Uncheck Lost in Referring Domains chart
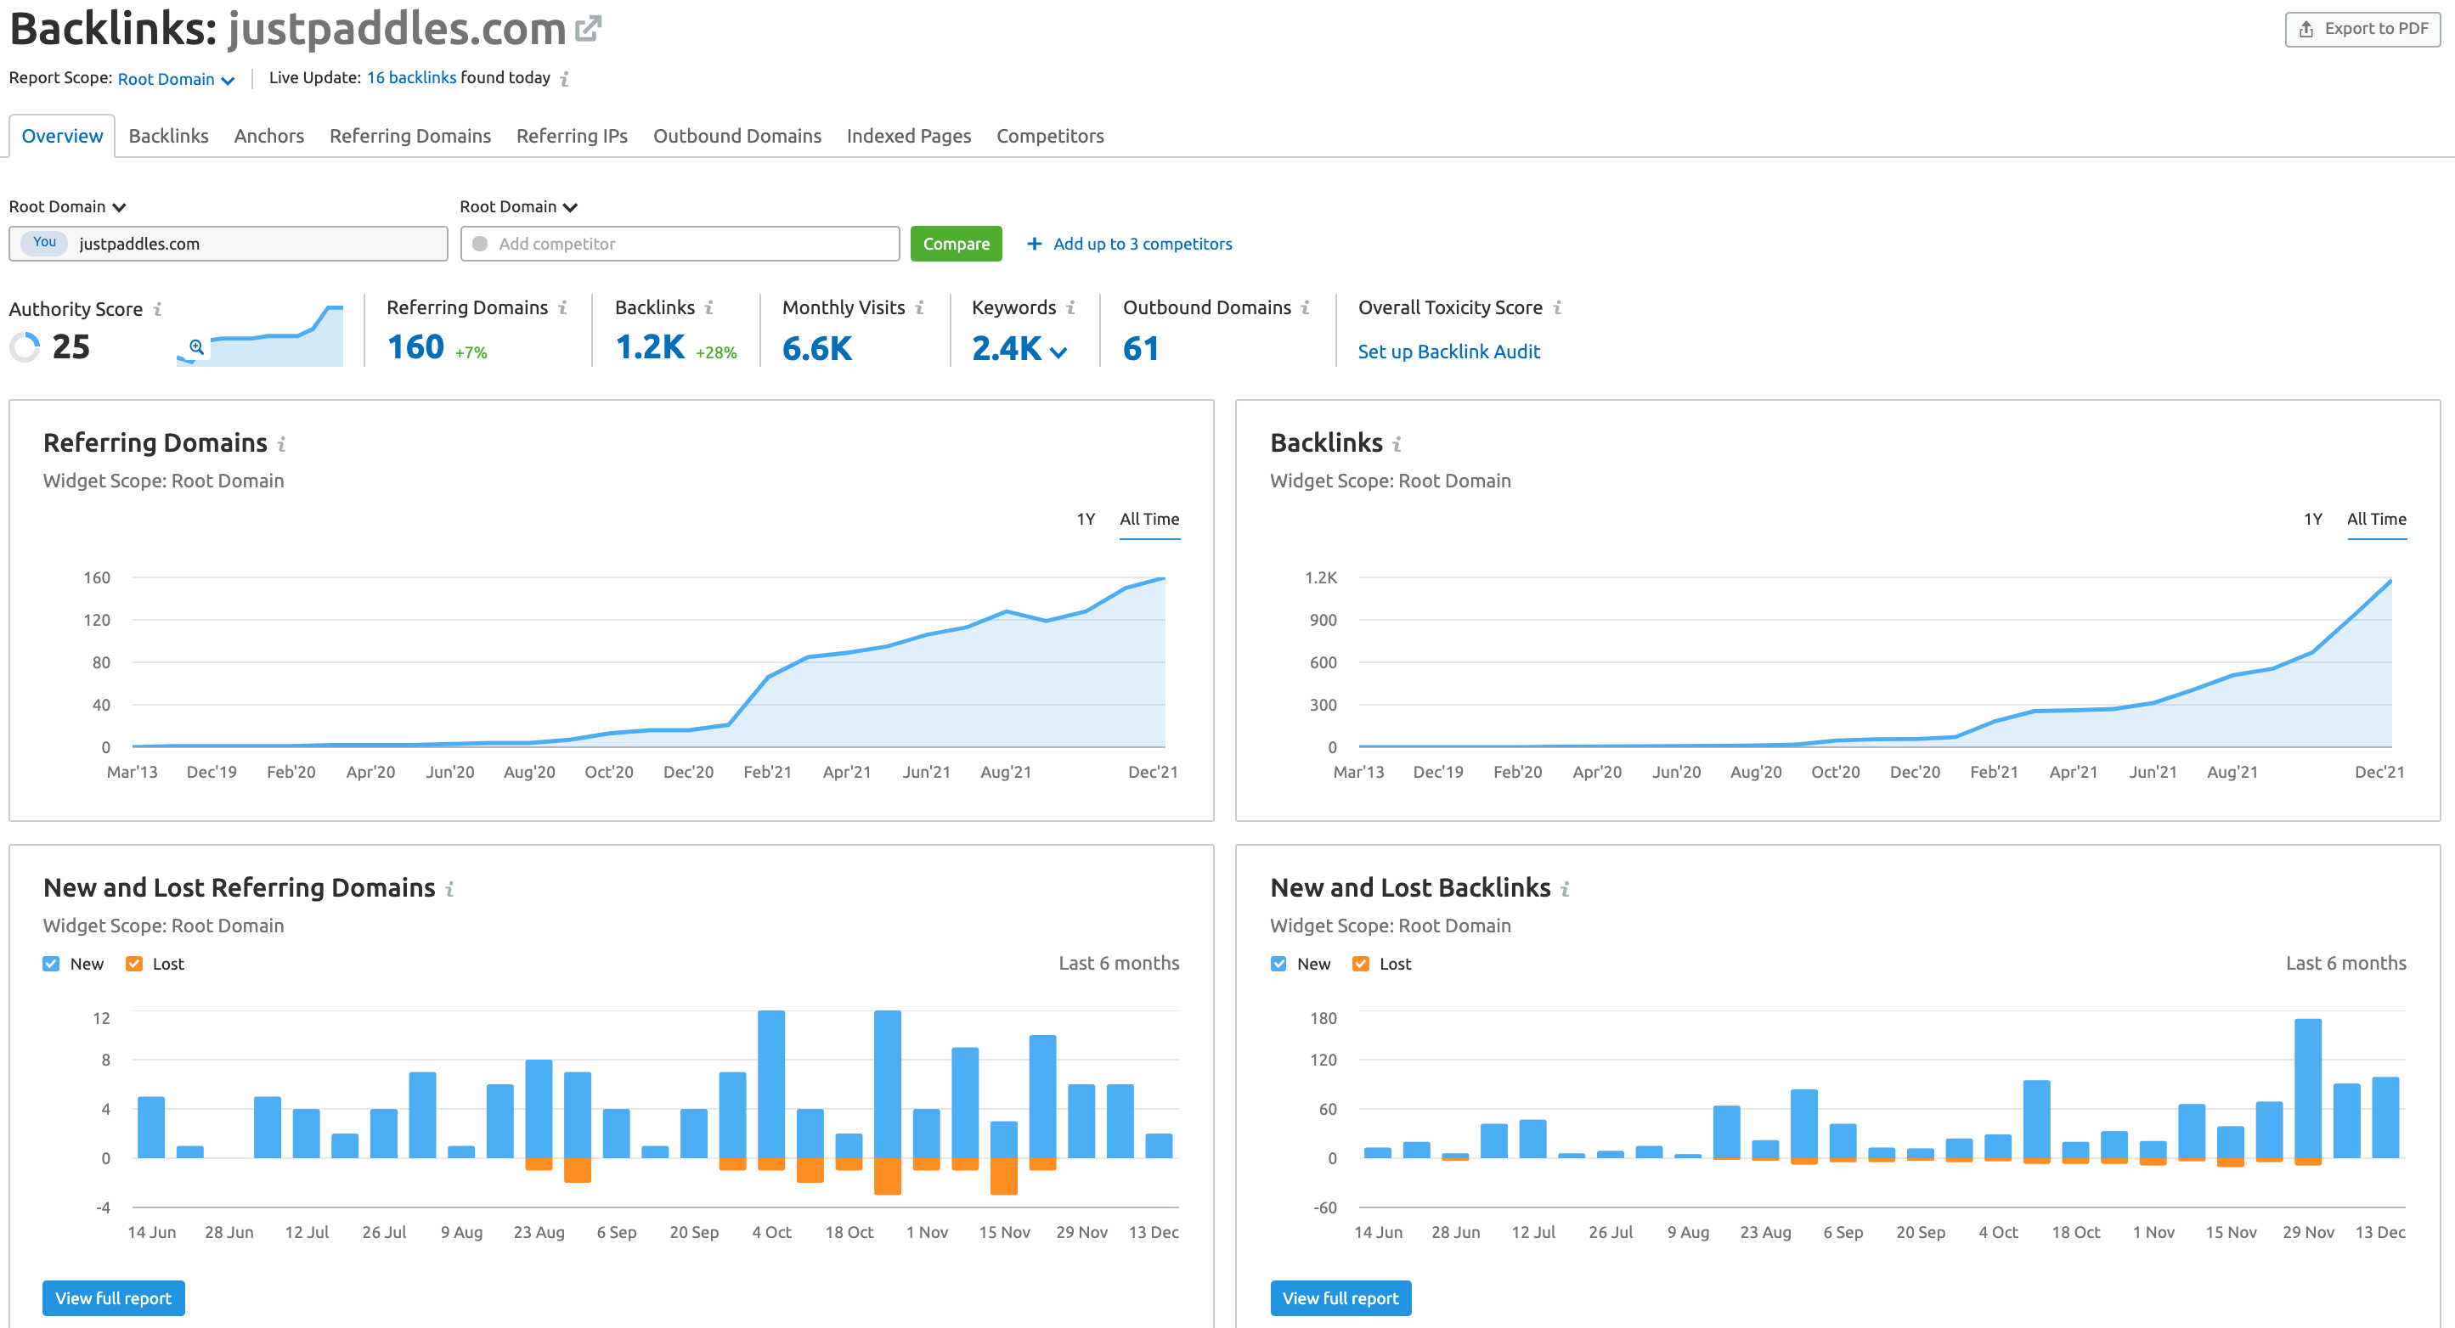 [134, 964]
